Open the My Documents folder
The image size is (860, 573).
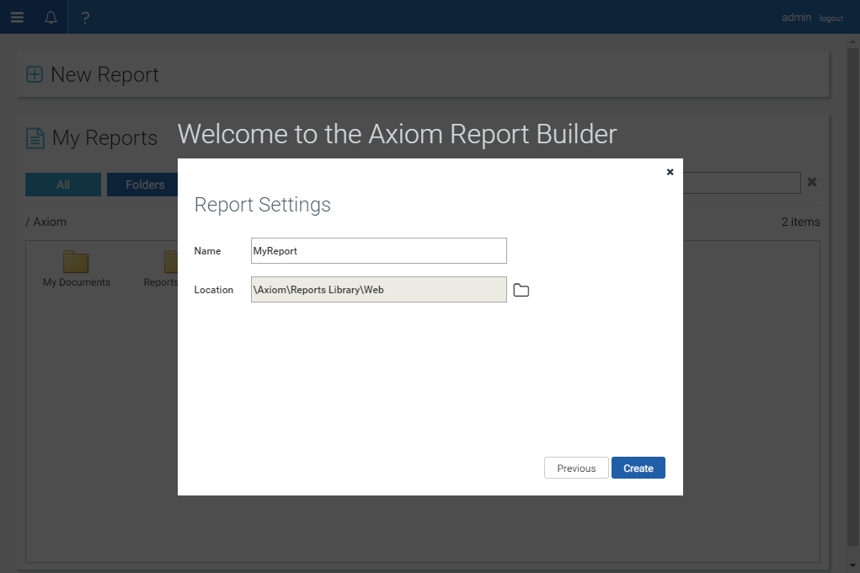tap(77, 269)
